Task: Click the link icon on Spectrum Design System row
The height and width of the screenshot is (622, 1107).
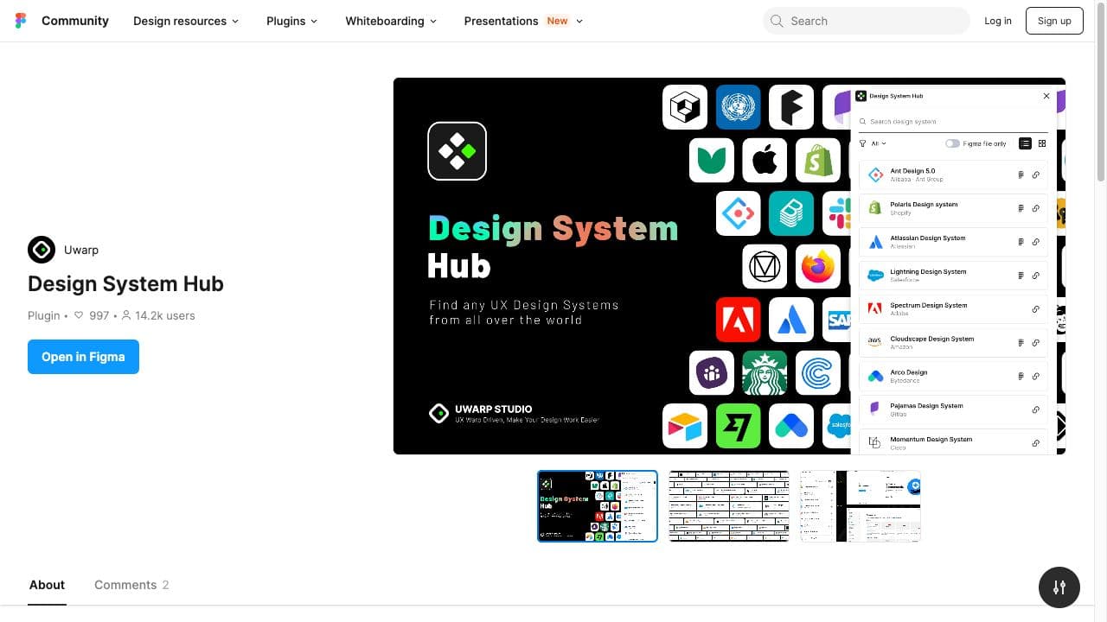Action: point(1035,309)
